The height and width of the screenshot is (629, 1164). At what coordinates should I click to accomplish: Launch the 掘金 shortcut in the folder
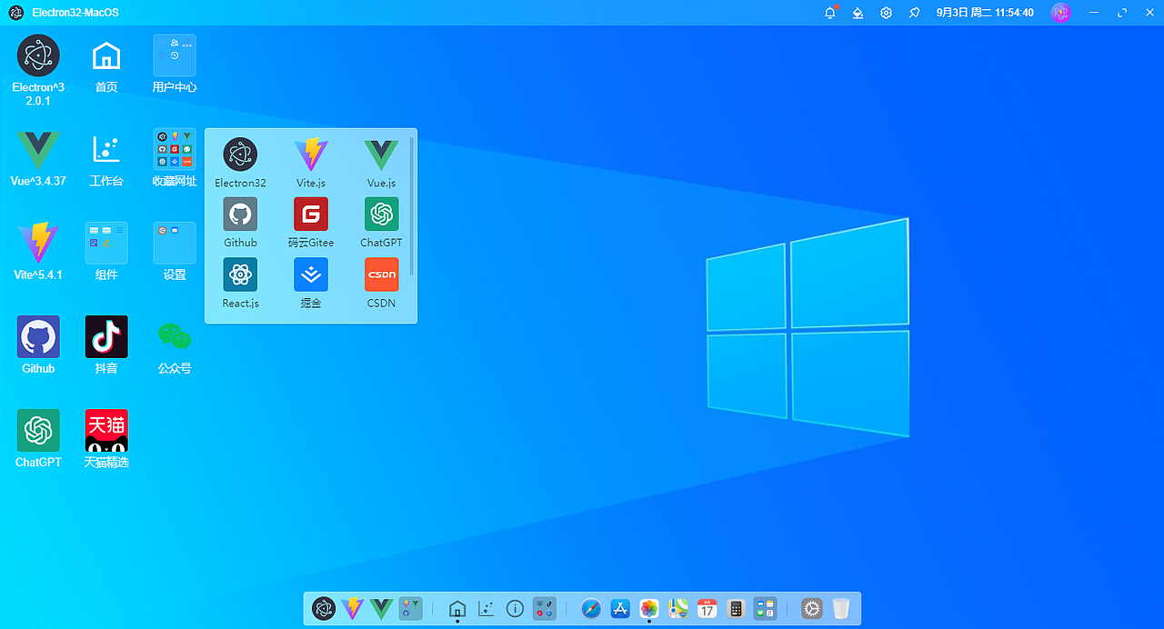310,274
